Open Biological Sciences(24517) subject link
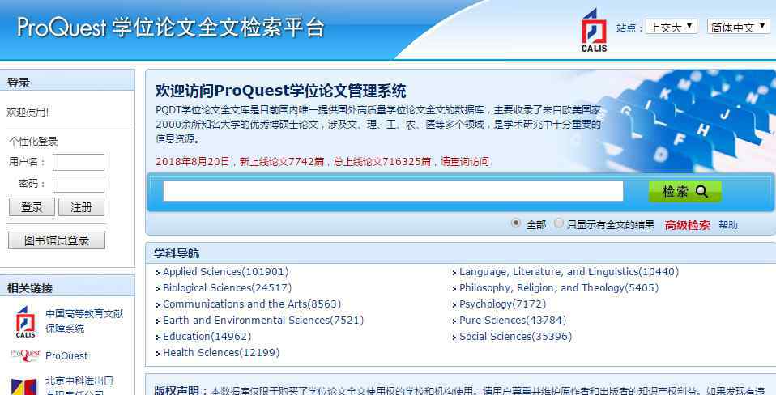 227,287
